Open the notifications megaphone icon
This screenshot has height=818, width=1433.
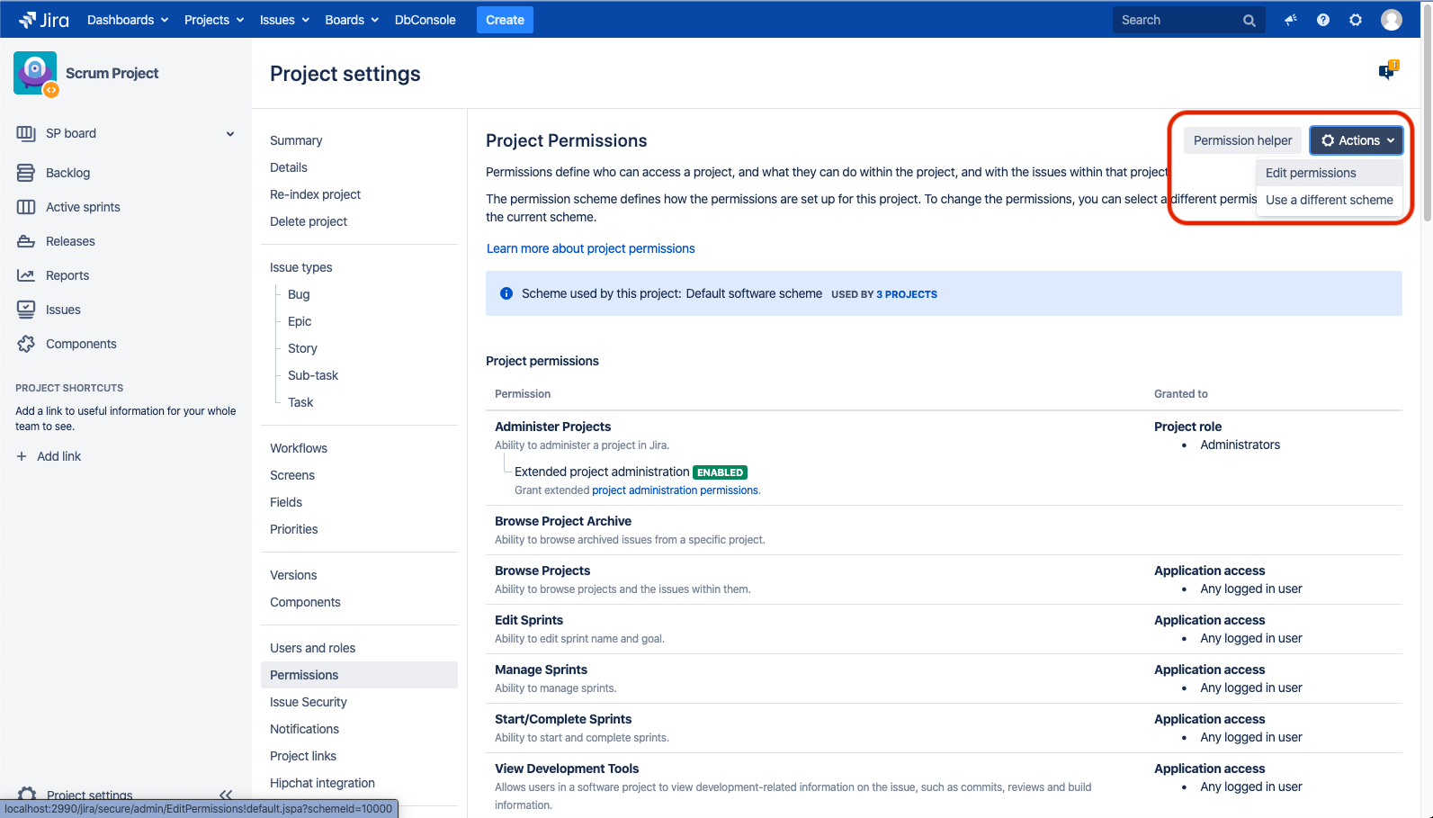(x=1291, y=20)
